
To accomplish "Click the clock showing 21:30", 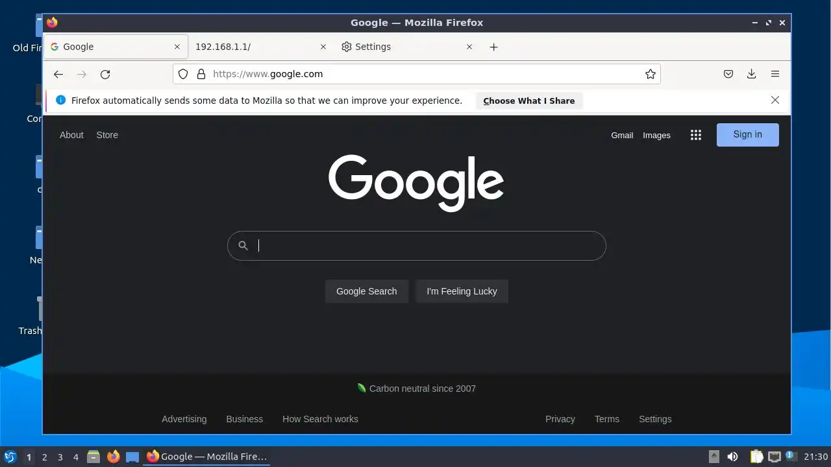I will coord(816,457).
